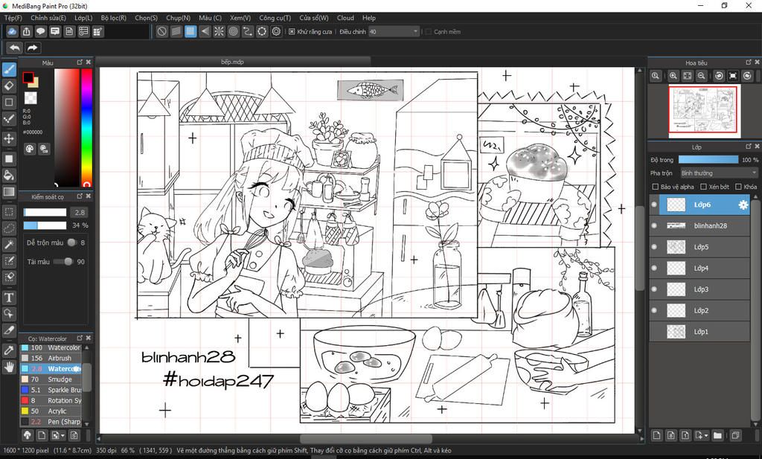
Task: Select the Acrylic brush in list
Action: click(51, 411)
